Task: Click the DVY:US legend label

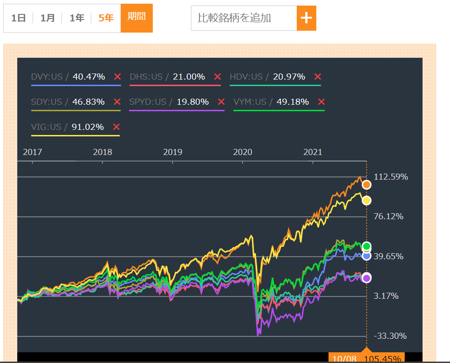Action: 47,77
